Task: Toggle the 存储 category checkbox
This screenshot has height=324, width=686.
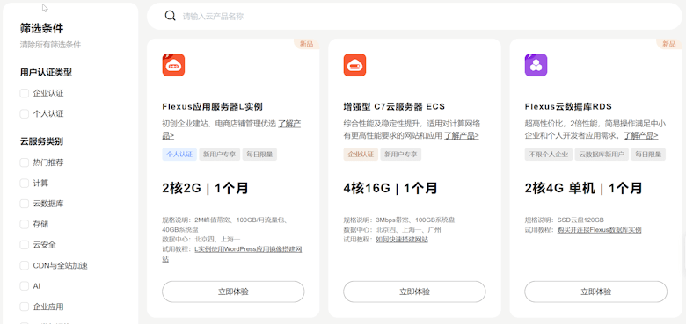Action: 24,224
